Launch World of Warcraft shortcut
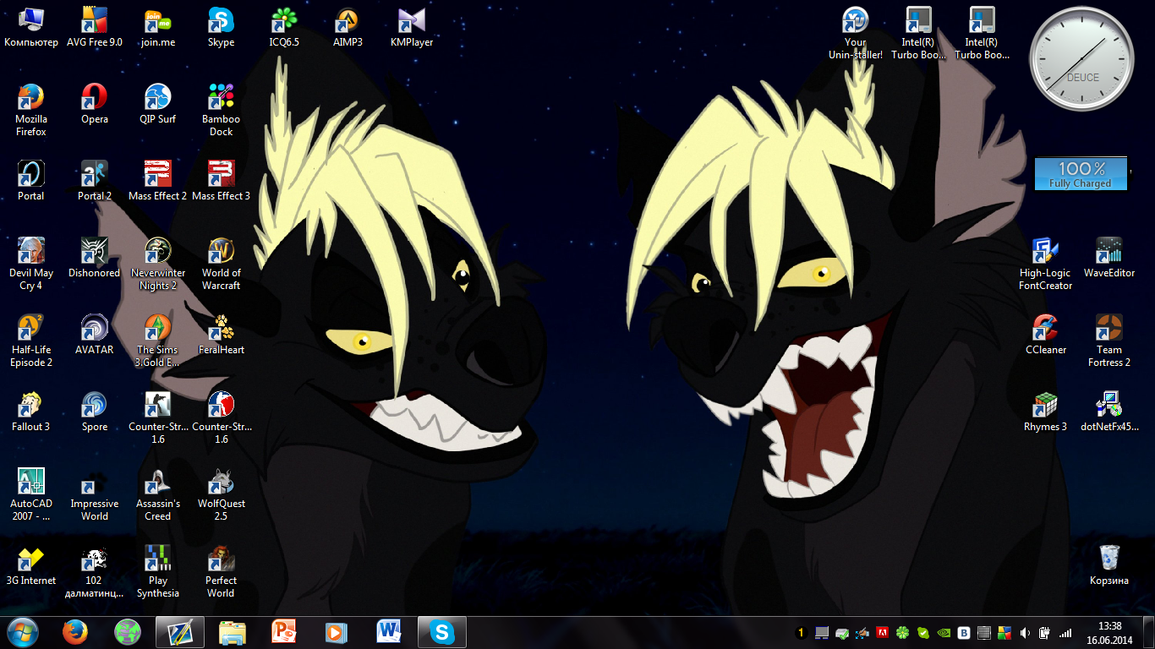1155x649 pixels. (x=221, y=264)
